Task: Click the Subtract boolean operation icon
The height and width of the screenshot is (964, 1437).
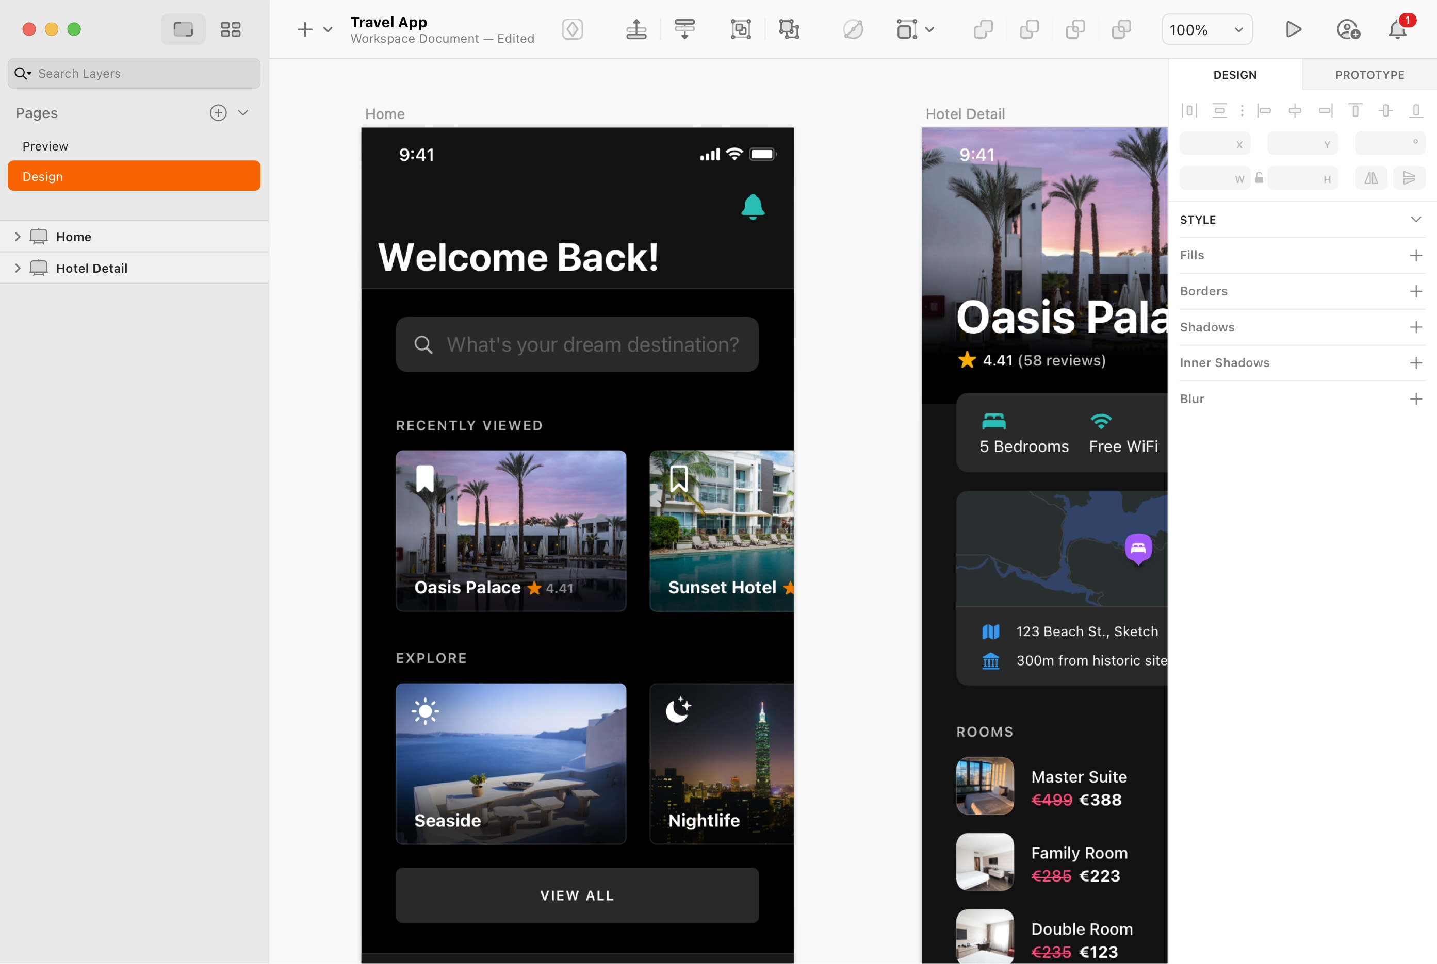Action: [1028, 29]
